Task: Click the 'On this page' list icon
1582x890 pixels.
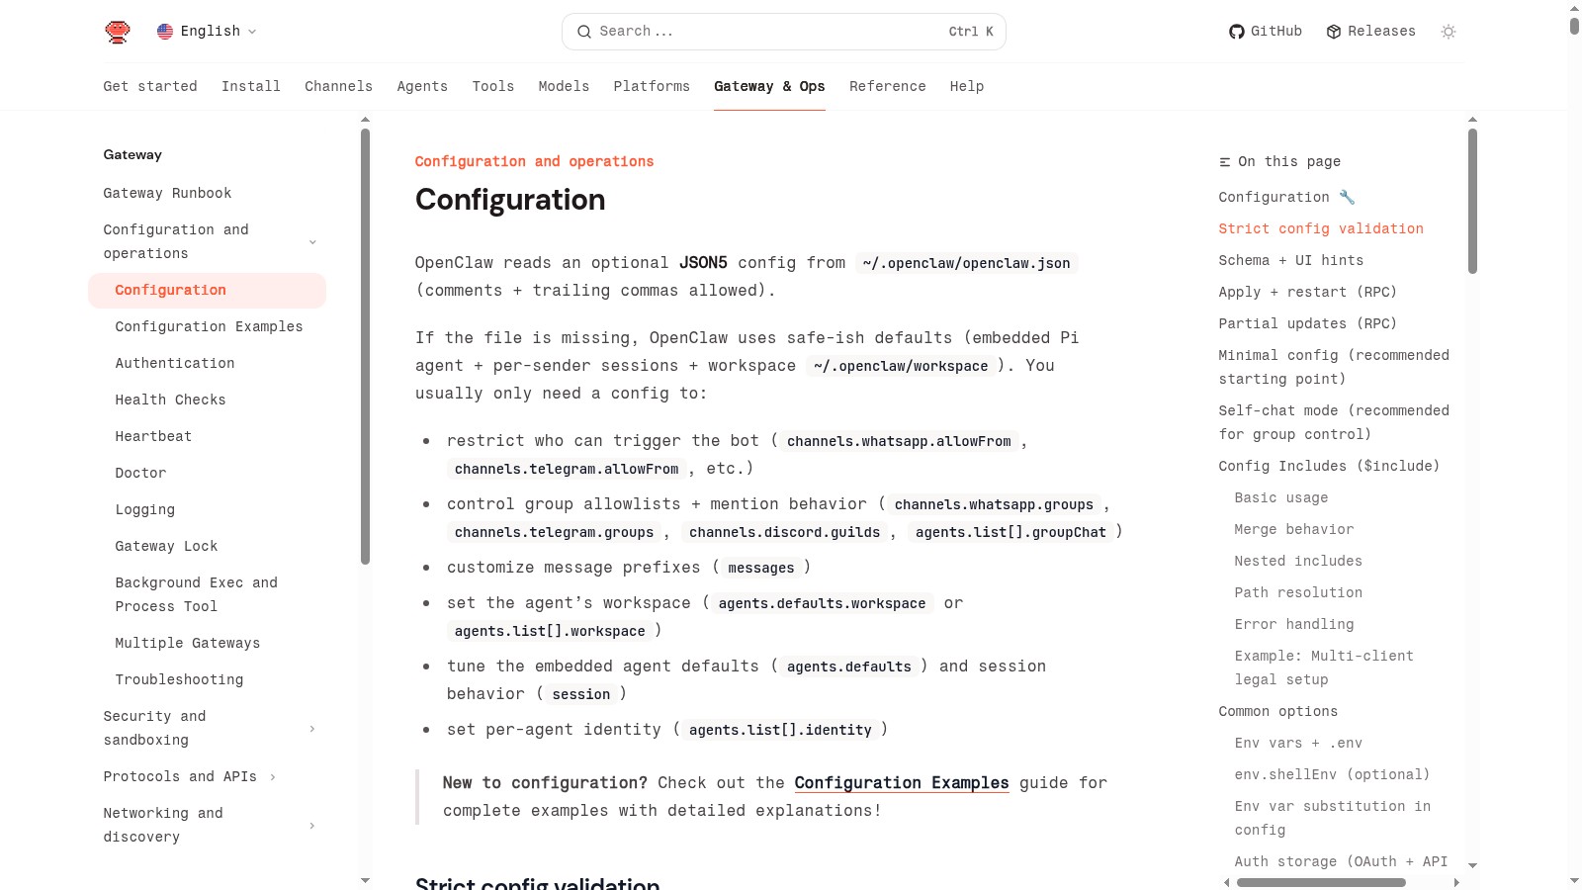Action: (x=1225, y=162)
